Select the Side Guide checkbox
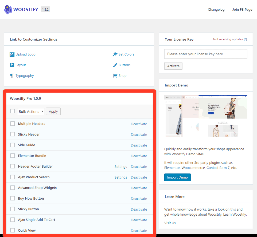Image resolution: width=257 pixels, height=237 pixels. [13, 145]
